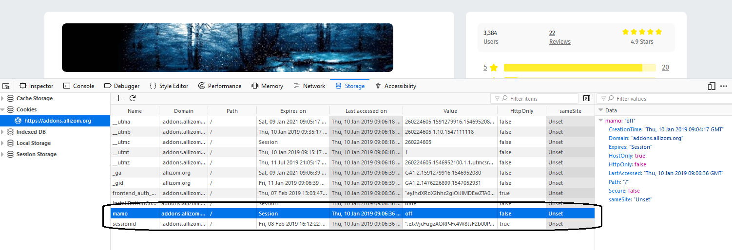The height and width of the screenshot is (250, 732).
Task: Select the __utmb cookie row
Action: (352, 132)
